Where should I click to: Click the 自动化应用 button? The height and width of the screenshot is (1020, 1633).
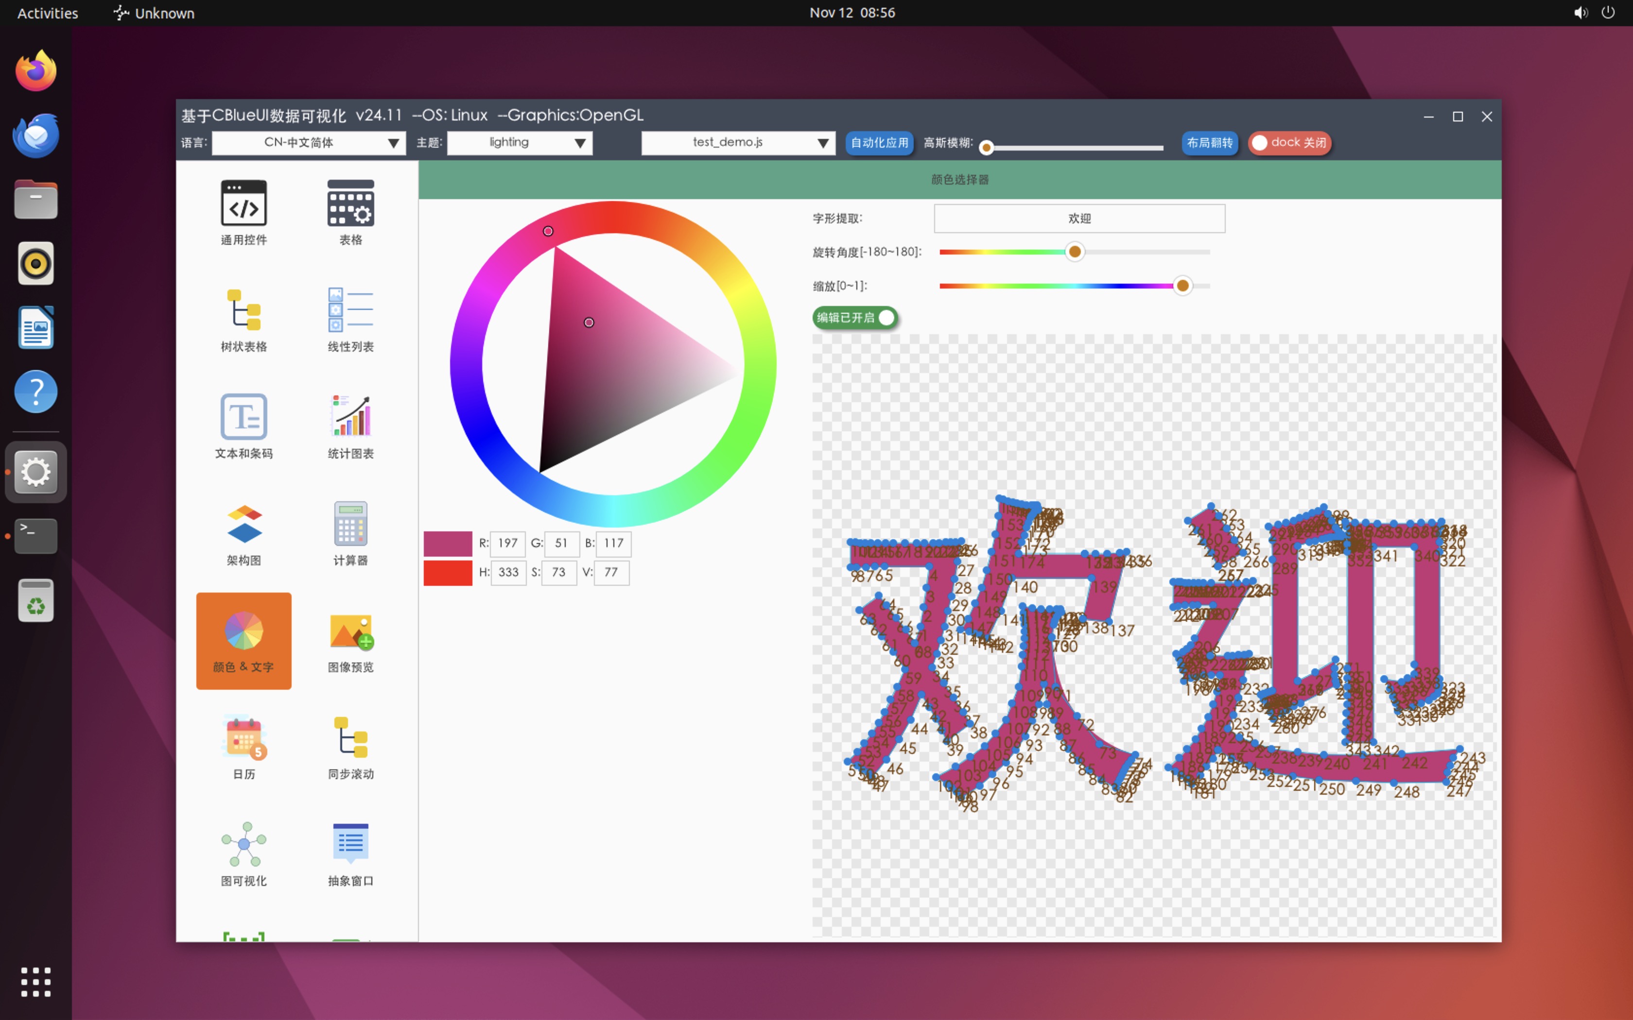click(x=879, y=142)
